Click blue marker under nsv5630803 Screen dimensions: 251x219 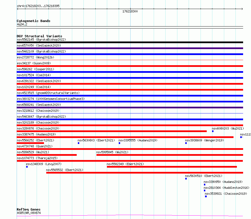pyautogui.click(x=78, y=143)
